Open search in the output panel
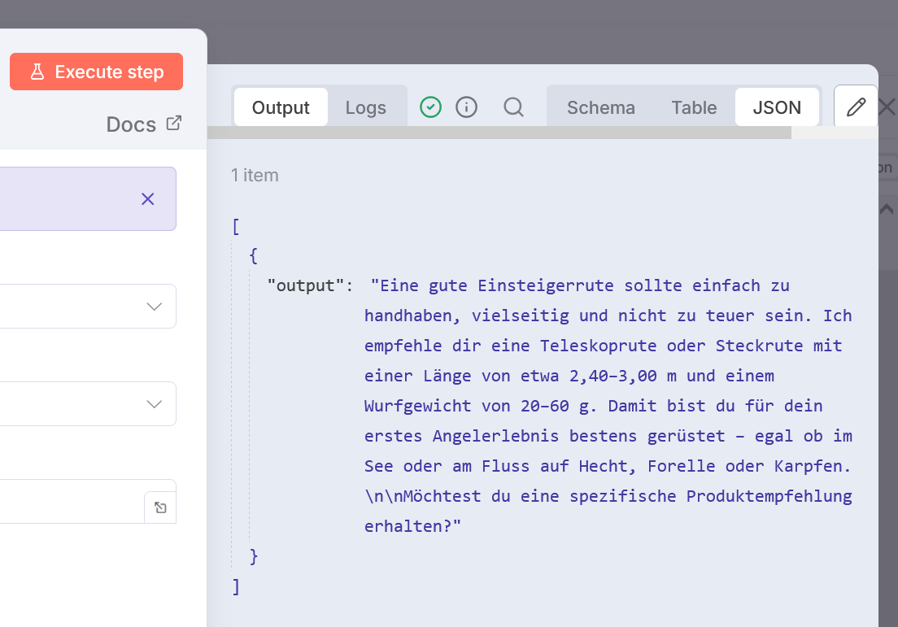The height and width of the screenshot is (627, 898). click(513, 107)
